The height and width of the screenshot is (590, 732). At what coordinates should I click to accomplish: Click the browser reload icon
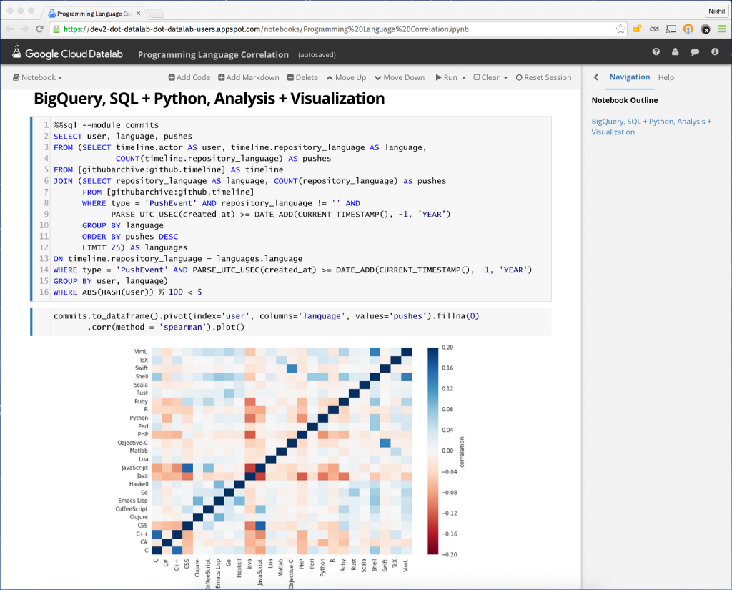[40, 29]
